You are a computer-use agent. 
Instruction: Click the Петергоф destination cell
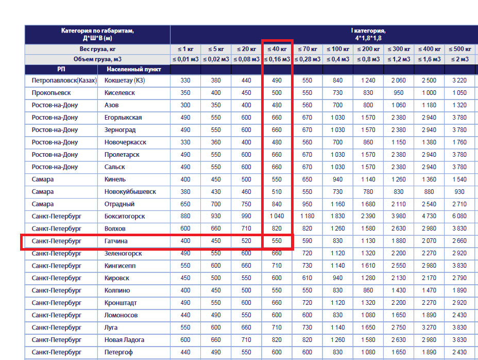(117, 352)
